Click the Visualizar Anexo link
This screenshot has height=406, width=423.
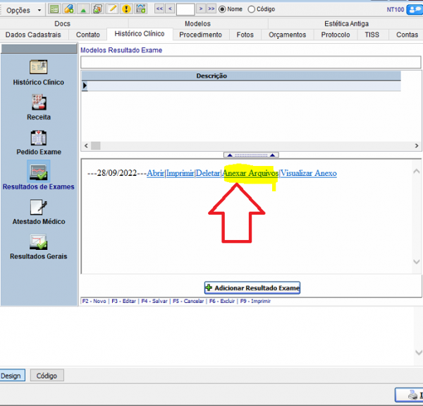click(309, 174)
